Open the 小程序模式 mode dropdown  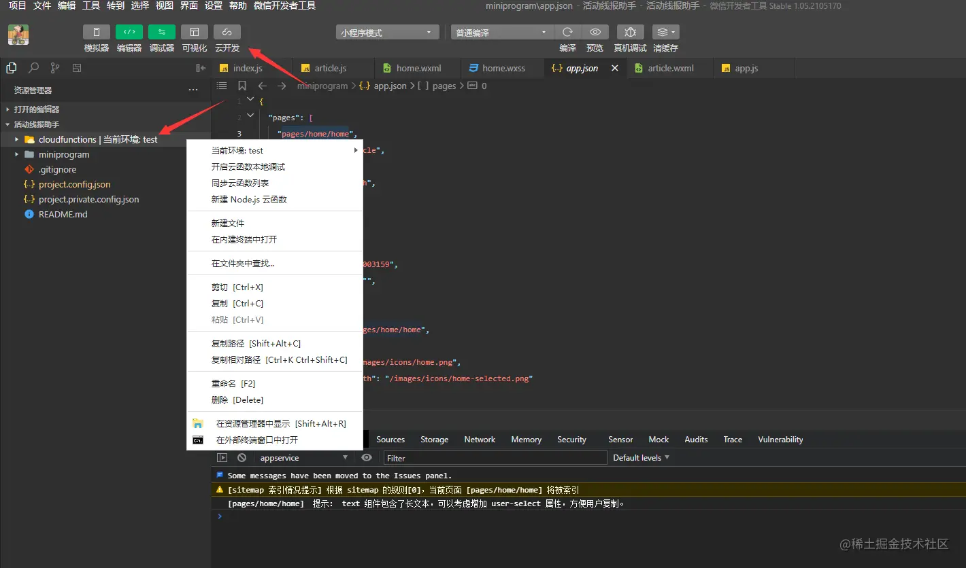pos(388,33)
